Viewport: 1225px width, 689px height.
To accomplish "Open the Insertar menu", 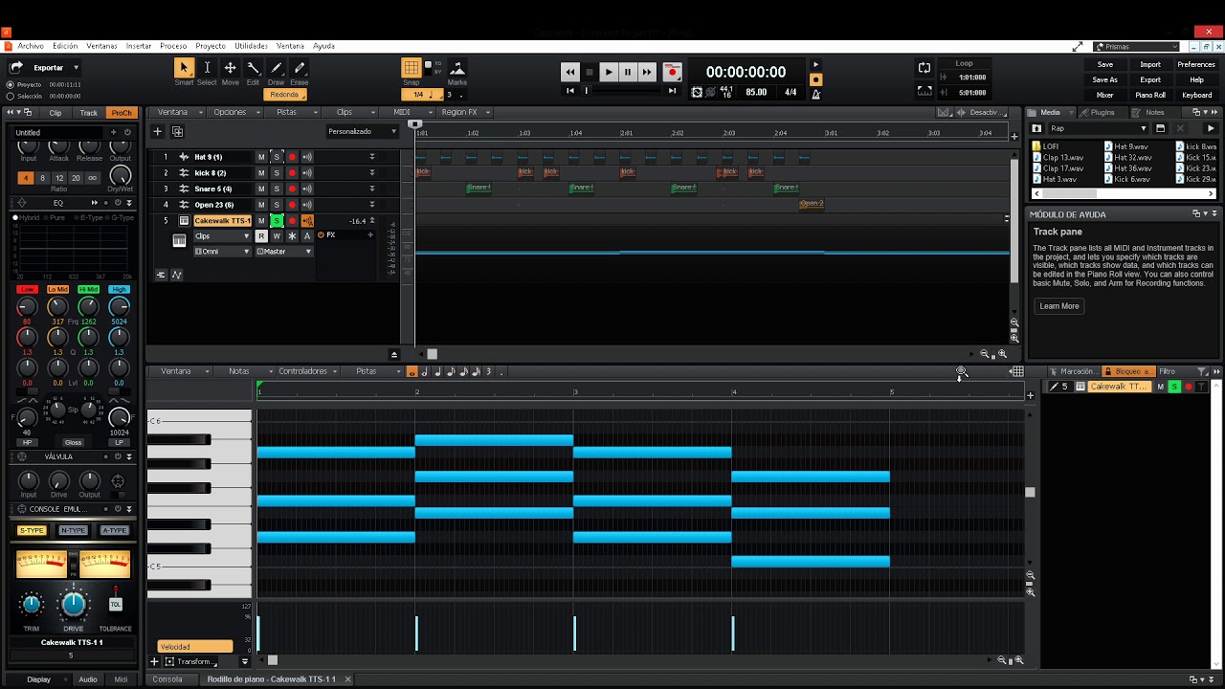I will pyautogui.click(x=139, y=46).
